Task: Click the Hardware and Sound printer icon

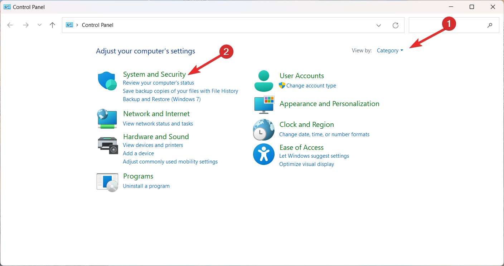Action: pos(107,145)
